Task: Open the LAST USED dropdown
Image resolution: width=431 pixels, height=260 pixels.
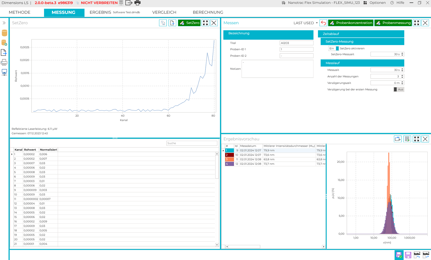Action: click(x=305, y=23)
